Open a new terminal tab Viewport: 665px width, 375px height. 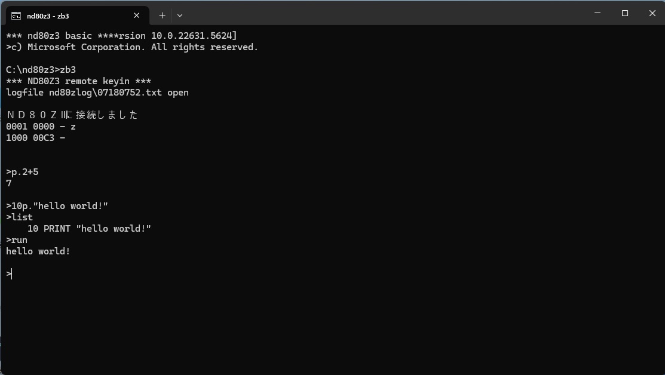[162, 16]
